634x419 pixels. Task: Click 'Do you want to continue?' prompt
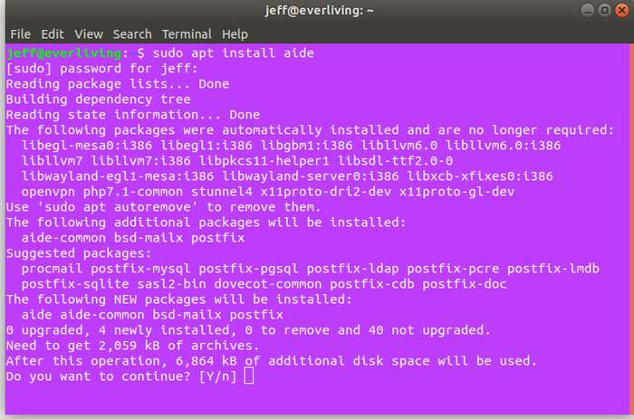pos(121,376)
